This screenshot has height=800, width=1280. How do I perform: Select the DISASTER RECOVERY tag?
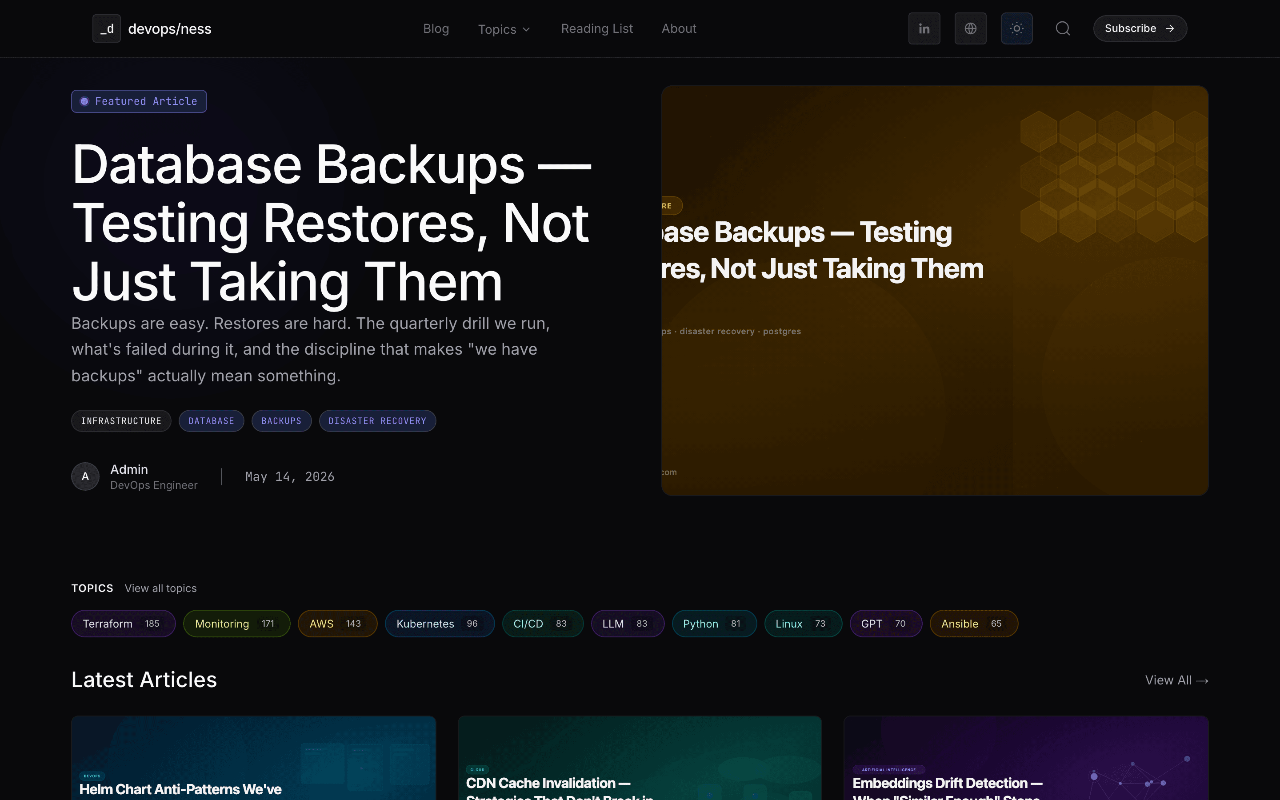377,420
